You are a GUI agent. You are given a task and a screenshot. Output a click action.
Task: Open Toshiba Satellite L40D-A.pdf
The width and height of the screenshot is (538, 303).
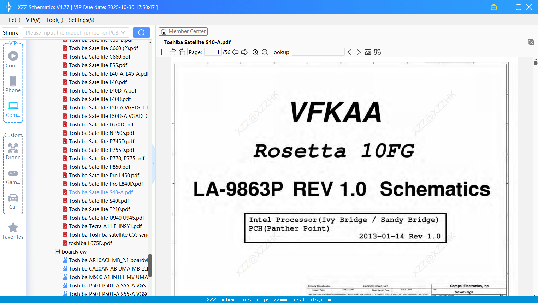tap(102, 91)
